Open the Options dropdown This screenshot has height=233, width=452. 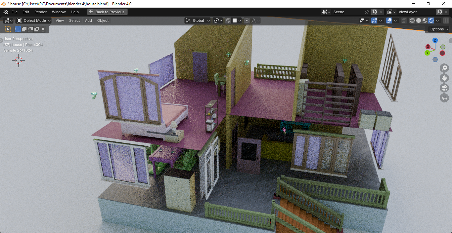point(439,29)
